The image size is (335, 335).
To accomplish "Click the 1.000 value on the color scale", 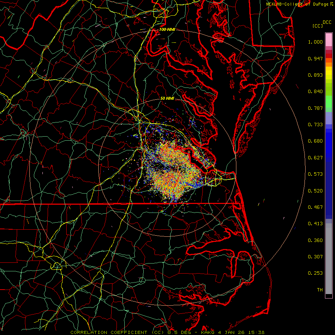I will tap(315, 42).
